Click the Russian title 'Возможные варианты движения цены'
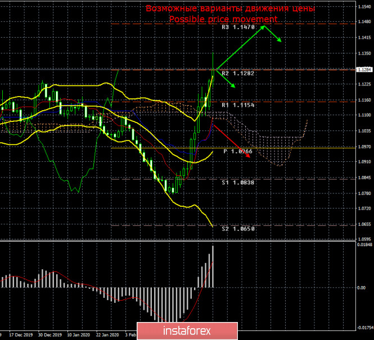The height and width of the screenshot is (340, 374). 230,8
